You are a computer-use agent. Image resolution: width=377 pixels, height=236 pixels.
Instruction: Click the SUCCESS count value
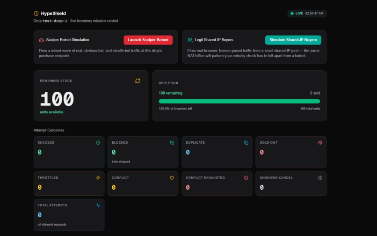[40, 153]
